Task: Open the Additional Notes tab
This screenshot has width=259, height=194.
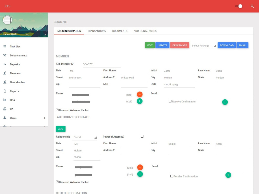Action: (x=145, y=31)
